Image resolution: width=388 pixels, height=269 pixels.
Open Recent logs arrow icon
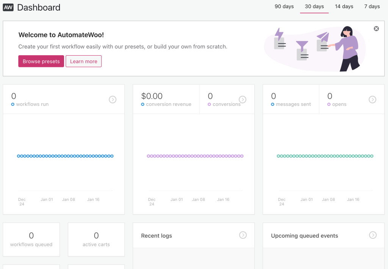243,235
